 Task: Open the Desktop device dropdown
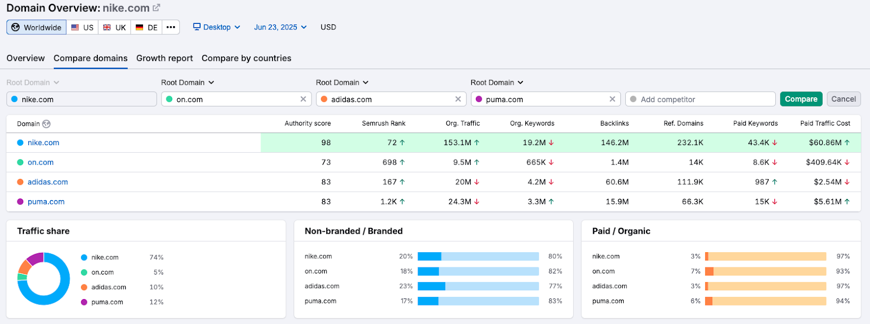(x=217, y=27)
